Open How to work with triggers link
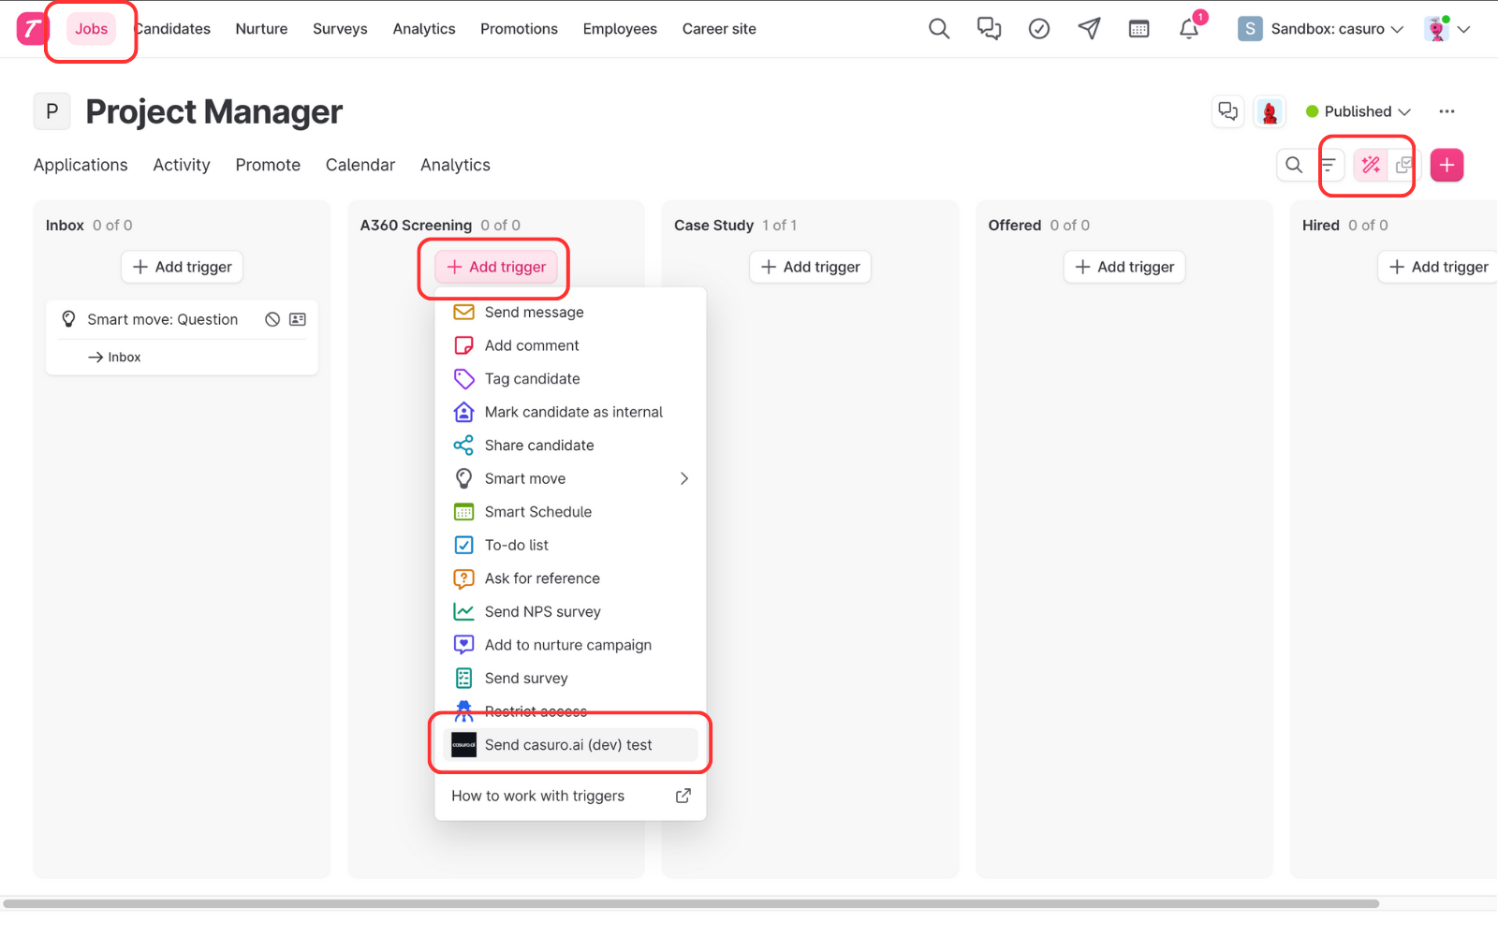This screenshot has height=936, width=1498. coord(570,796)
